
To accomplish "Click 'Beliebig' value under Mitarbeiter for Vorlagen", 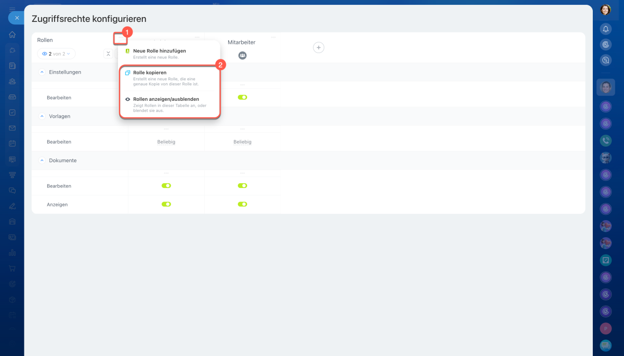I will pos(242,142).
